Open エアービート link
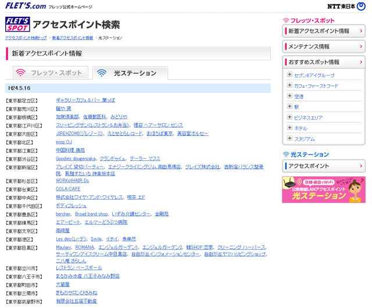Image resolution: width=372 pixels, height=308 pixels. [68, 223]
